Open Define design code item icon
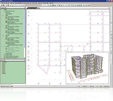The height and width of the screenshot is (101, 113). (x=4, y=11)
